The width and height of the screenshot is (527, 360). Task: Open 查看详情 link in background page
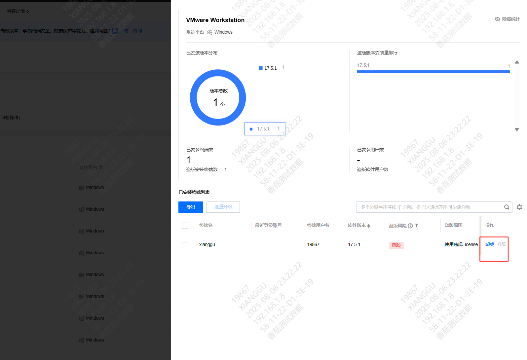[18, 11]
